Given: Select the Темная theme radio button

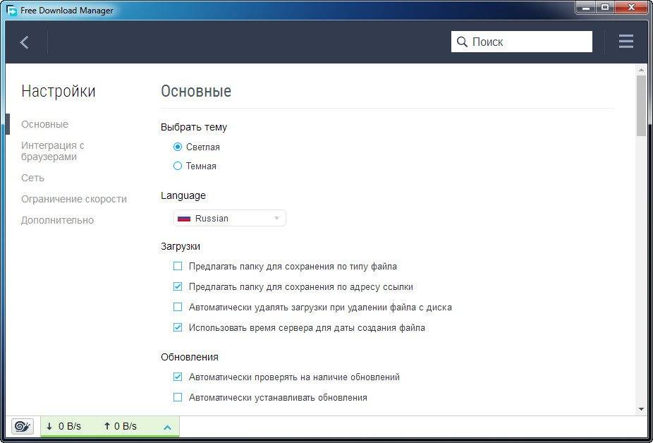Looking at the screenshot, I should tap(178, 166).
